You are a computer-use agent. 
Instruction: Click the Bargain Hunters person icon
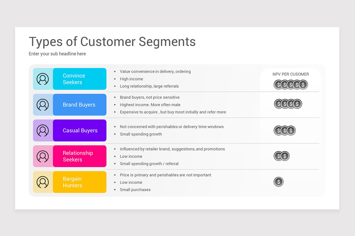point(43,182)
